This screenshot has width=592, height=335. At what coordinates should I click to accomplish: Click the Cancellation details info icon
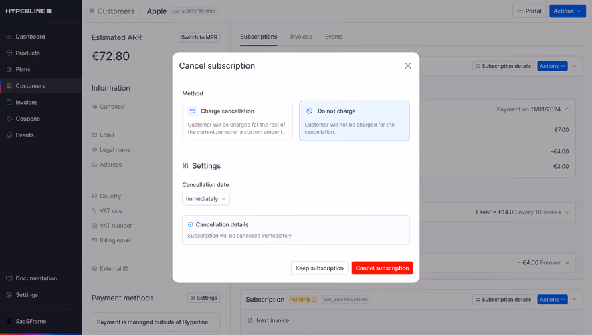tap(190, 225)
